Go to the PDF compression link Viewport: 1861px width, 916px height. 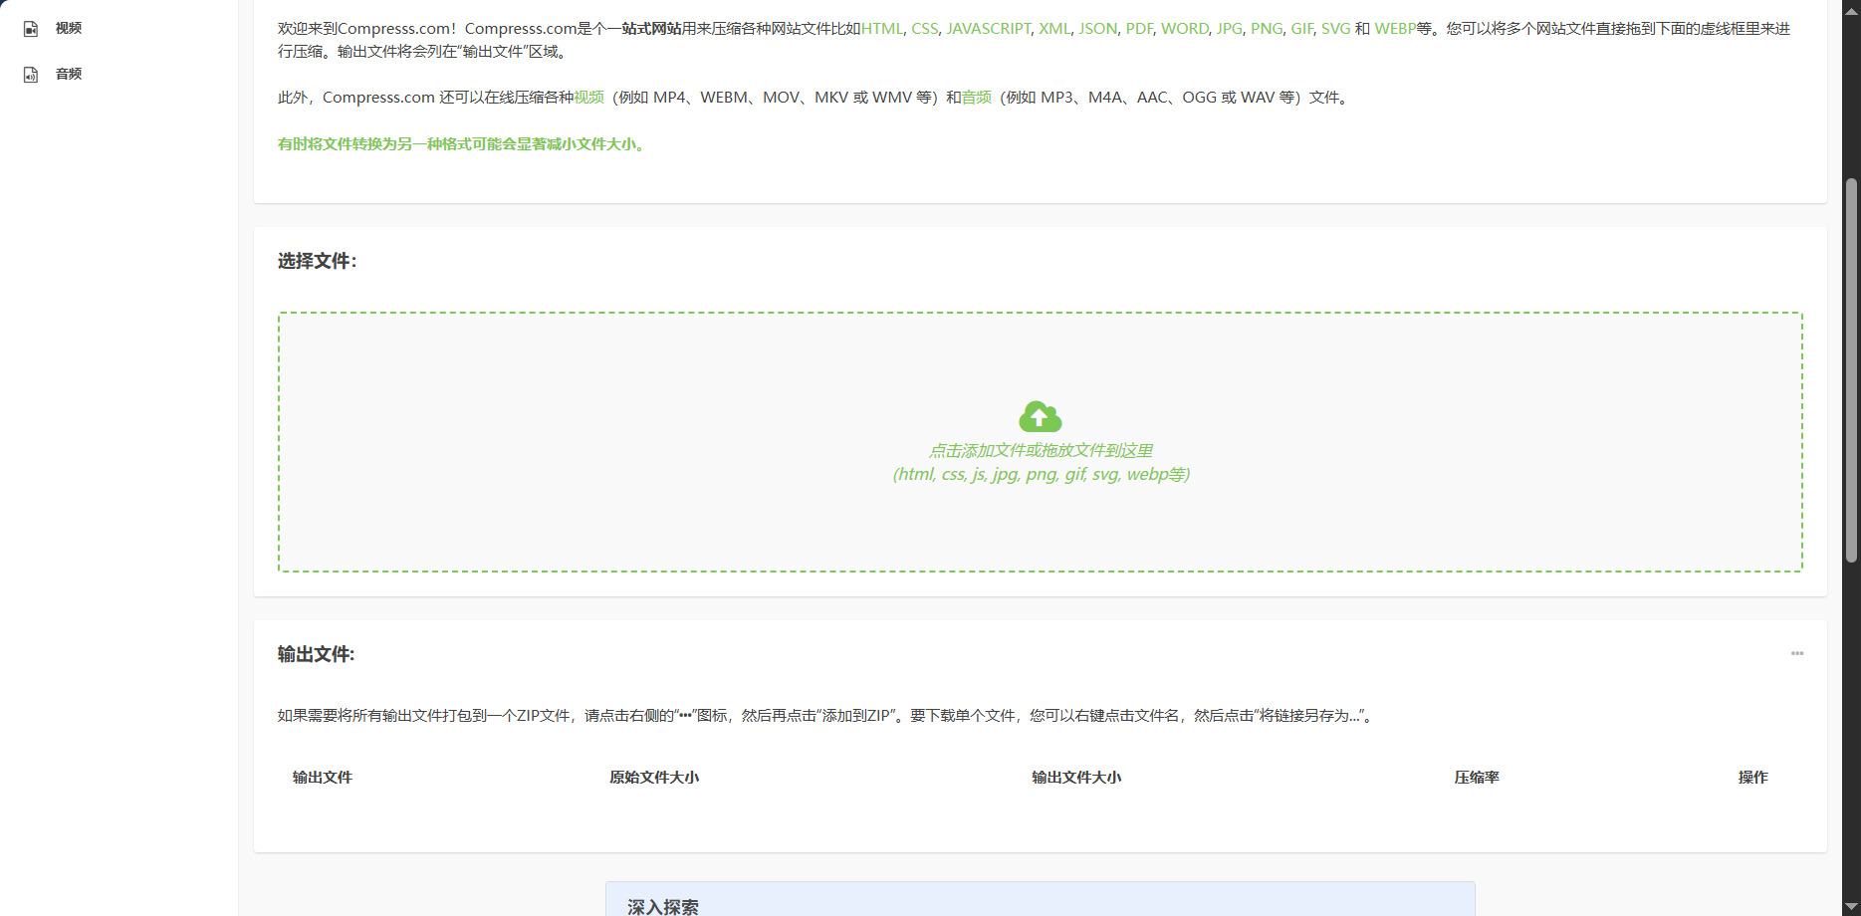(x=1139, y=29)
